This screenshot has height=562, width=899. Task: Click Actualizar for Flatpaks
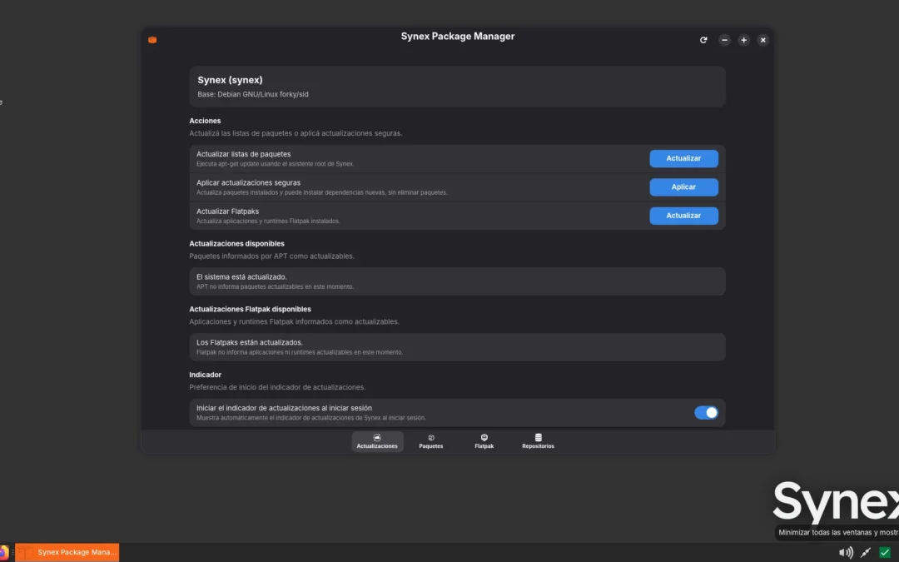point(683,216)
